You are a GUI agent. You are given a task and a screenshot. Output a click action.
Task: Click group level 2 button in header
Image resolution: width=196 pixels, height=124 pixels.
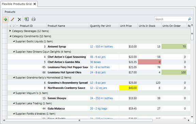point(14,26)
